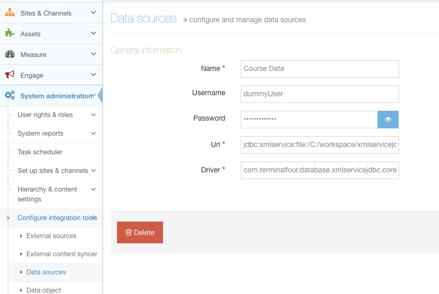Click the trash icon on Delete button
The width and height of the screenshot is (439, 294).
coord(129,232)
